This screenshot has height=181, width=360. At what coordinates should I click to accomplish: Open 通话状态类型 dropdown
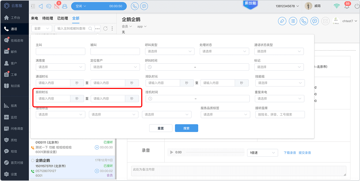pyautogui.click(x=279, y=51)
